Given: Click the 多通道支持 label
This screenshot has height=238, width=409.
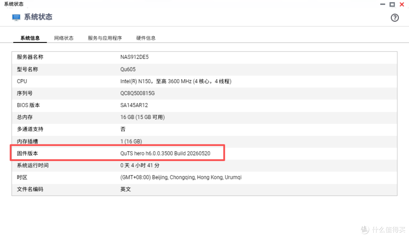Looking at the screenshot, I should 30,129.
